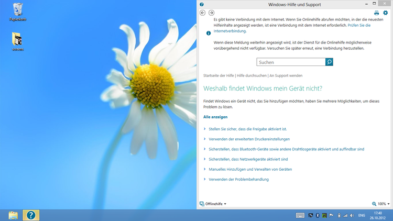Click the forward arrow in help window
This screenshot has width=393, height=221.
coord(211,13)
